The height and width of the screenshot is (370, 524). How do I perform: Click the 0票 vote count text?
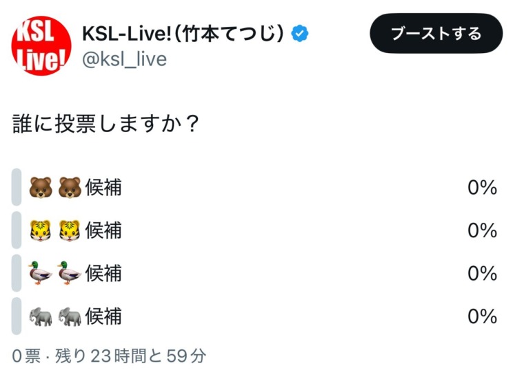click(26, 356)
